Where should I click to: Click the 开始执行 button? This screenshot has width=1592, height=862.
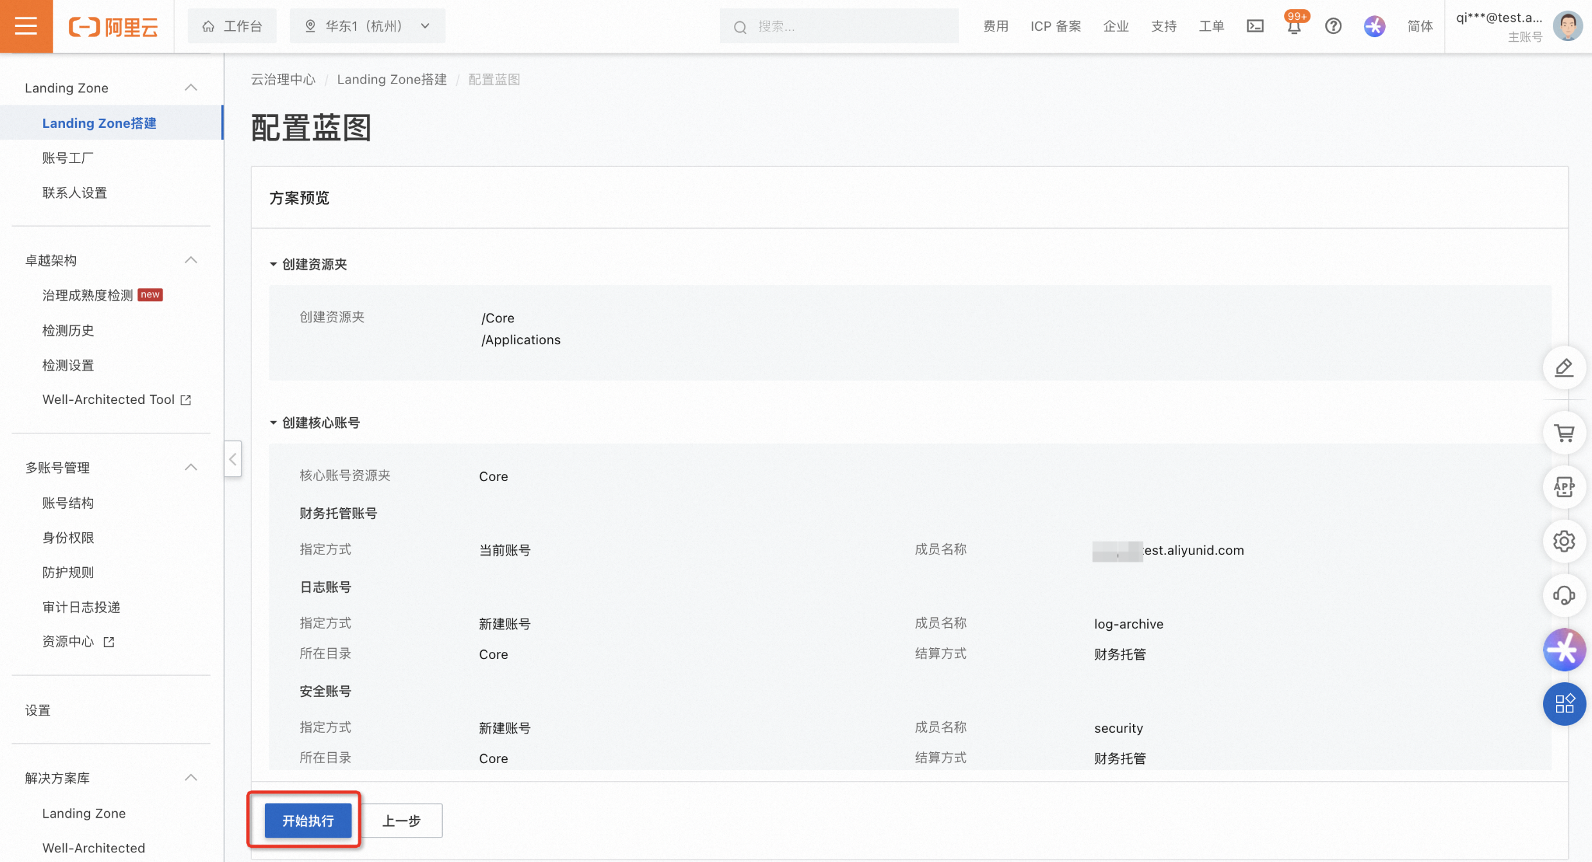[x=308, y=820]
